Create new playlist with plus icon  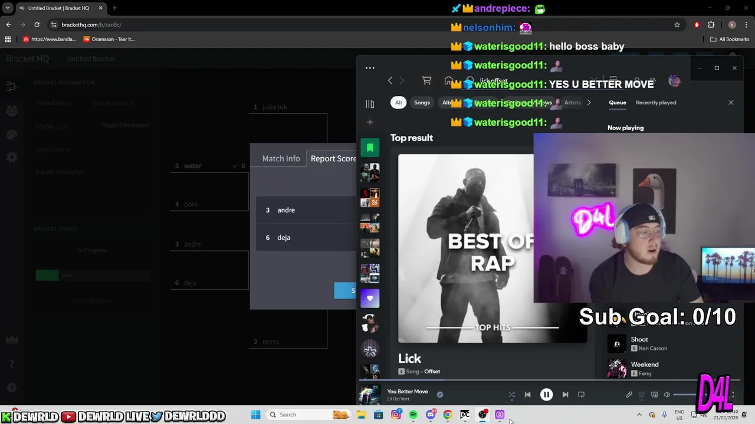pos(370,122)
